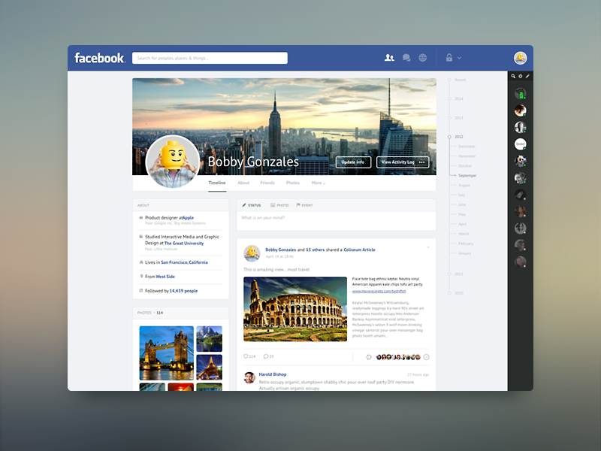Focus the 'Search for peoples, places & things' field
This screenshot has height=451, width=601.
[210, 58]
